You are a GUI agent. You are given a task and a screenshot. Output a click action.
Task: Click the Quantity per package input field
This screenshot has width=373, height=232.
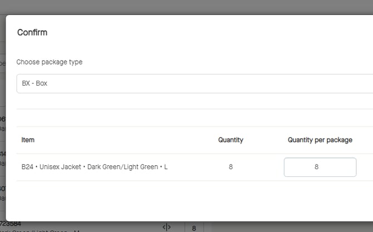pyautogui.click(x=320, y=167)
